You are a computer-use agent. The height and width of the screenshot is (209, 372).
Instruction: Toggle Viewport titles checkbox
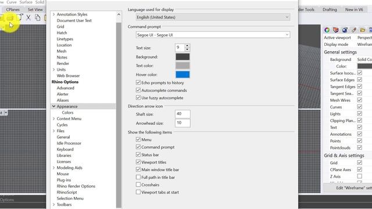click(x=138, y=162)
